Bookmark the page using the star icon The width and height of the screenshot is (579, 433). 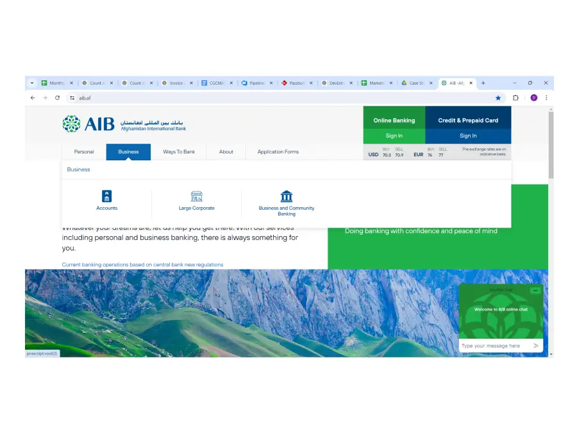click(498, 98)
